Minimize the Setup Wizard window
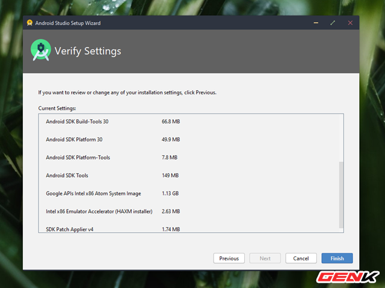 click(x=316, y=23)
